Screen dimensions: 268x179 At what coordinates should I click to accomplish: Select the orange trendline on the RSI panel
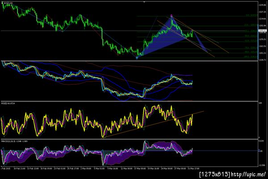click(153, 125)
